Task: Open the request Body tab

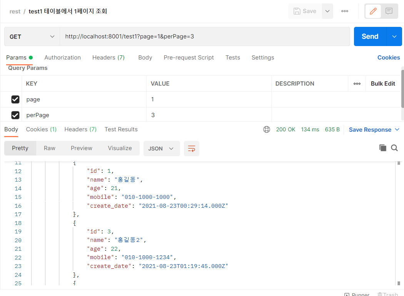Action: point(145,58)
